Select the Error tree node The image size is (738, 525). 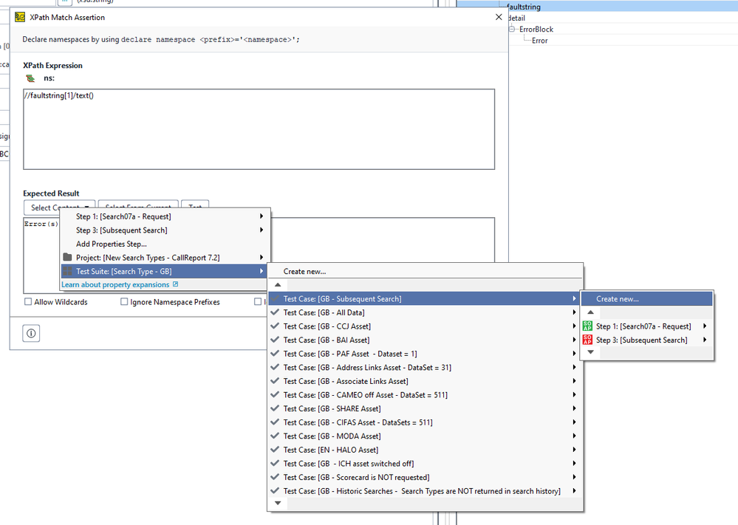pos(539,41)
